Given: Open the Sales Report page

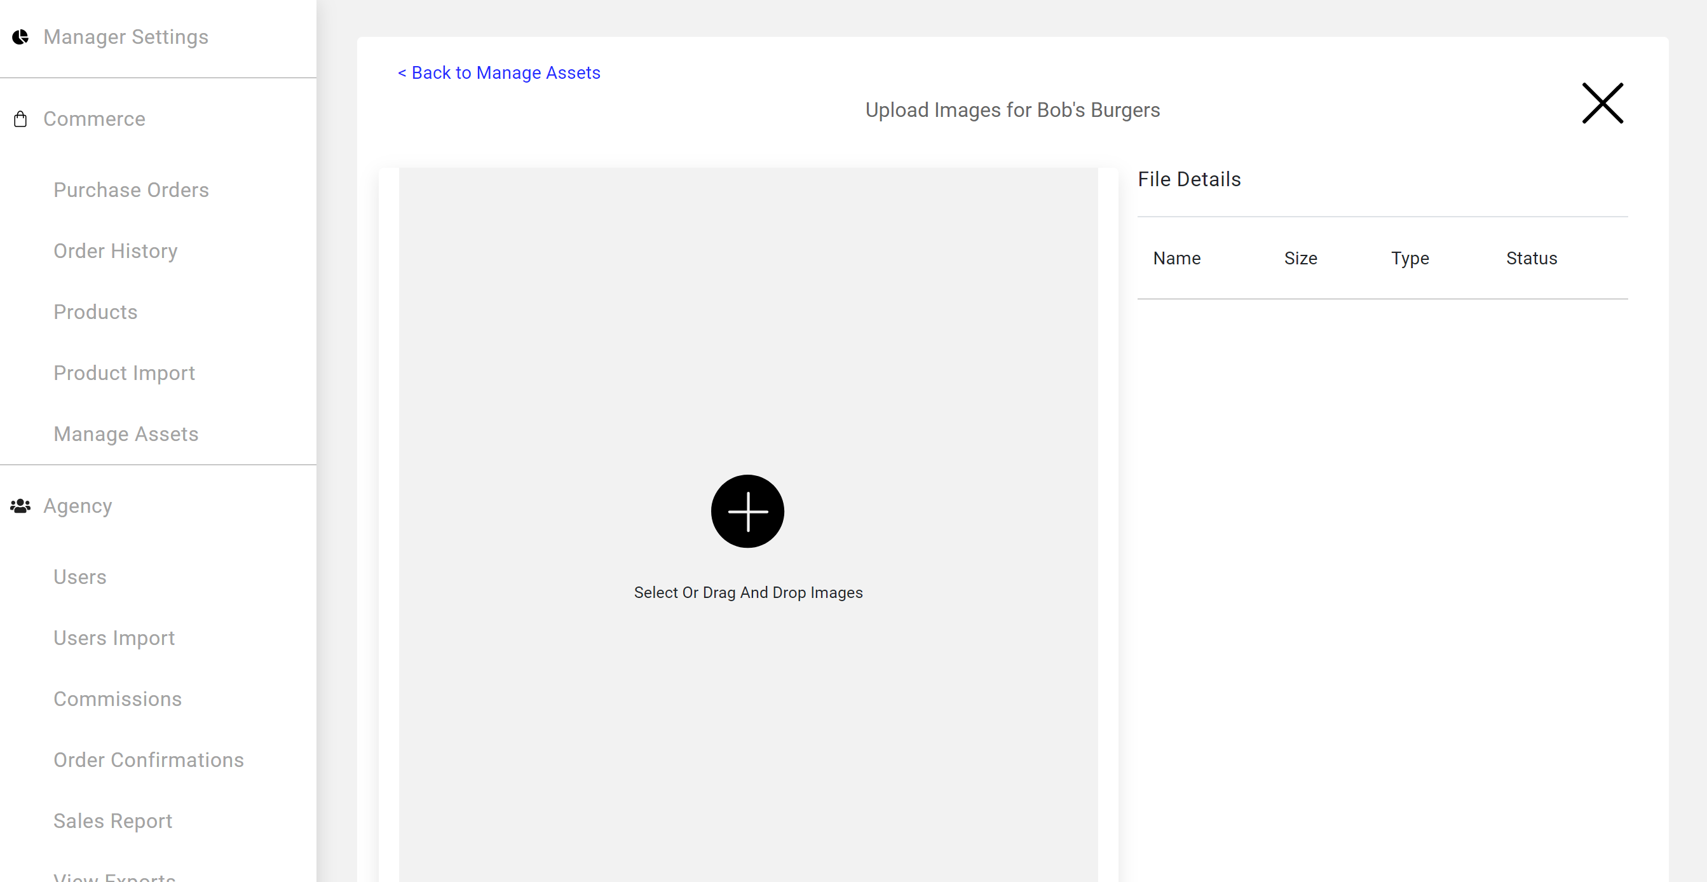Looking at the screenshot, I should [x=112, y=821].
